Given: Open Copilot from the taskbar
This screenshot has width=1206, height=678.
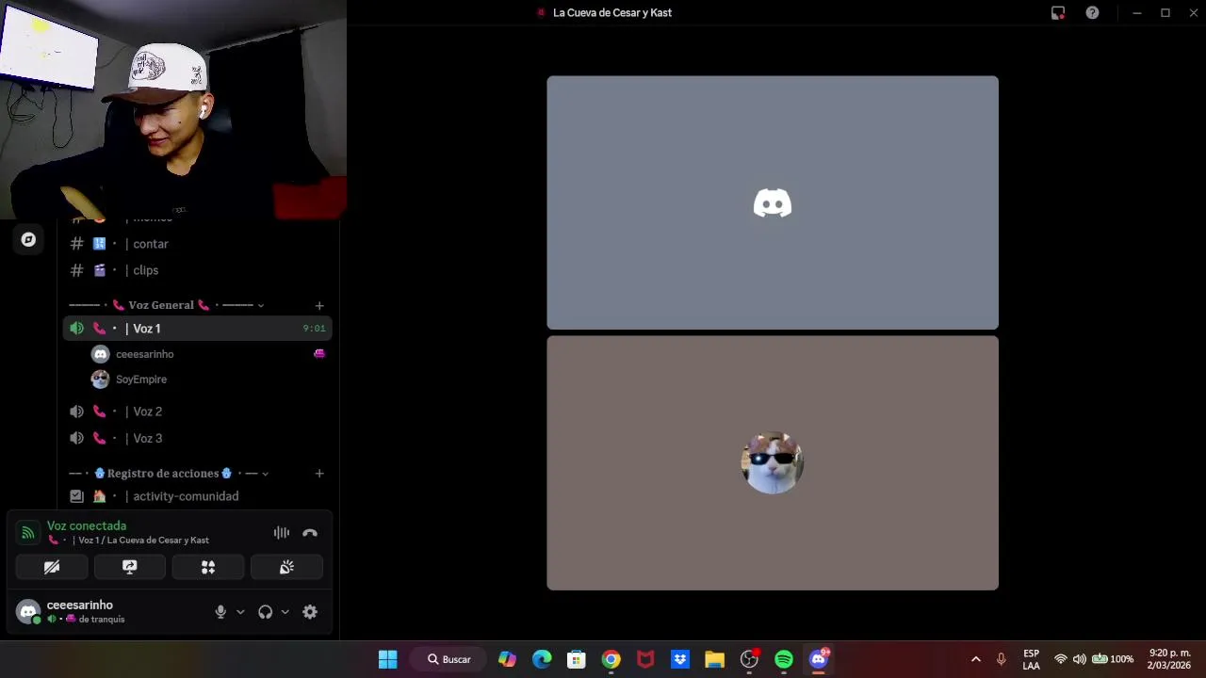Looking at the screenshot, I should [507, 659].
